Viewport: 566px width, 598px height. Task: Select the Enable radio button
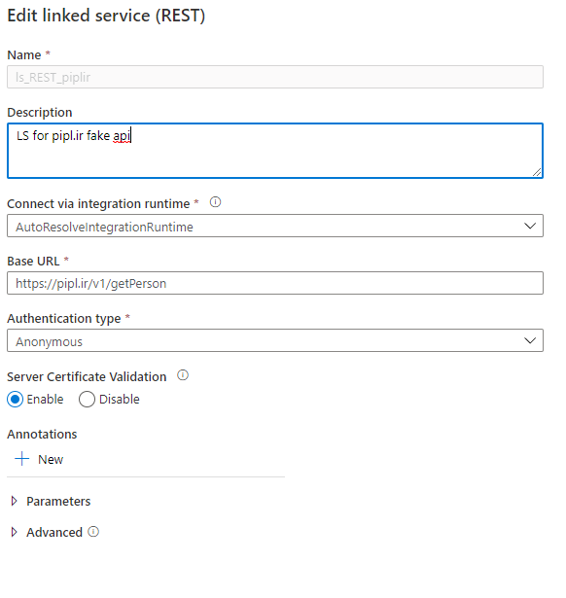pyautogui.click(x=16, y=400)
